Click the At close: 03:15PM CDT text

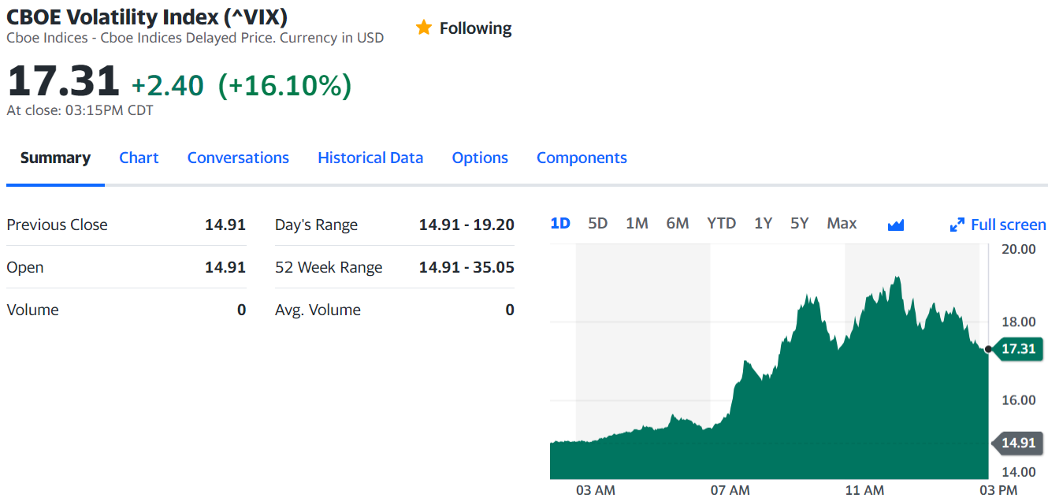pos(80,110)
